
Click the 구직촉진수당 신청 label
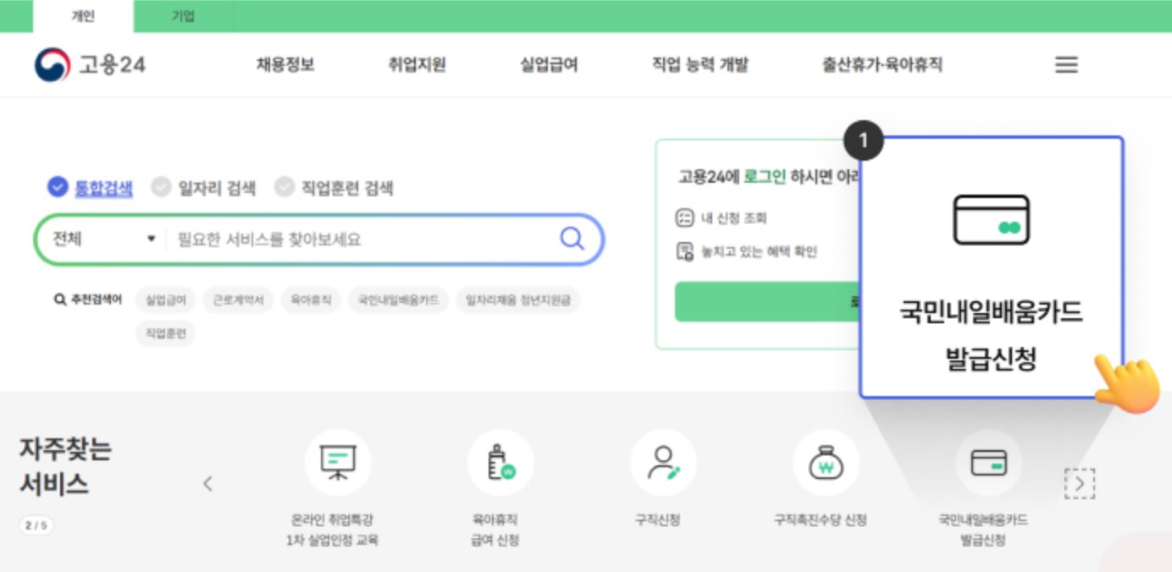tap(820, 520)
